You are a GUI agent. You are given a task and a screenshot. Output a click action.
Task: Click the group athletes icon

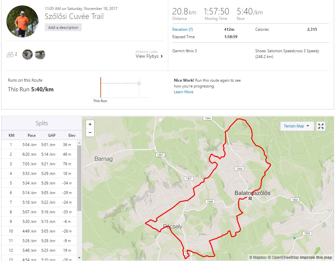point(10,54)
